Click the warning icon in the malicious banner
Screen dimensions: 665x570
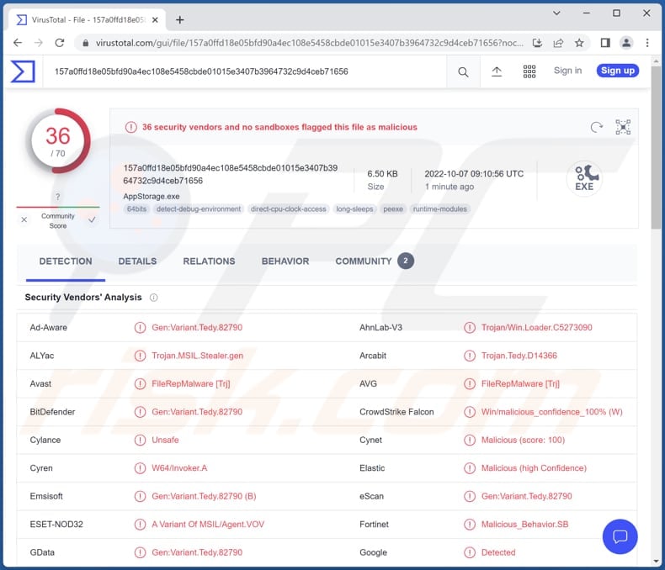tap(131, 127)
